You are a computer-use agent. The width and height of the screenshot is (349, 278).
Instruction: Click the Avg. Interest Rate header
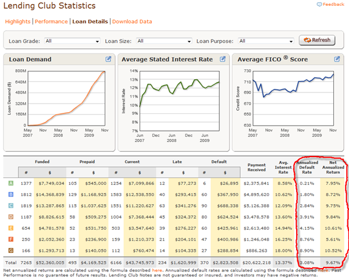[x=283, y=167]
